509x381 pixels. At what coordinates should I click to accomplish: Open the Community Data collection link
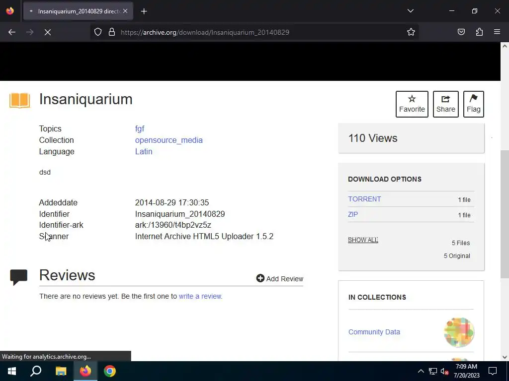point(374,332)
